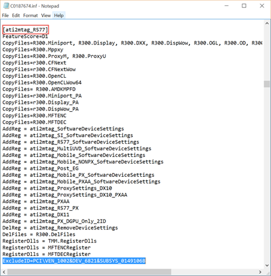Click the AddReg = ati2mtag_R577_PX line
271x276 pixels.
click(x=41, y=208)
